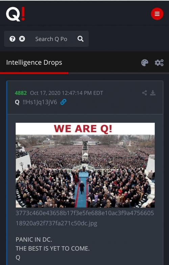The width and height of the screenshot is (169, 265).
Task: Open the color theme palette icon
Action: tap(145, 63)
